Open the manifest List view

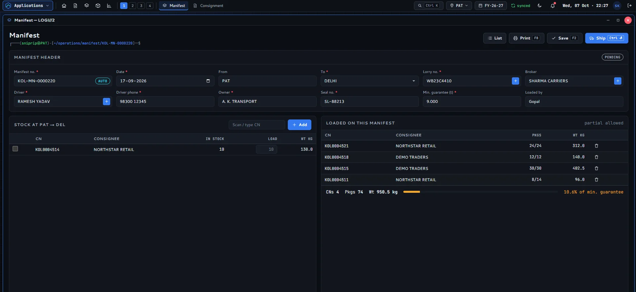(x=495, y=38)
